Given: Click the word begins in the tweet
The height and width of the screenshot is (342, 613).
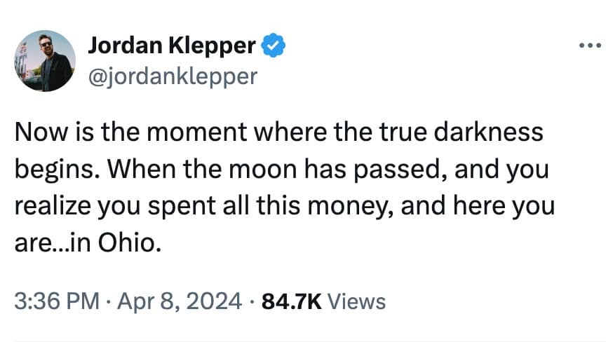Looking at the screenshot, I should [46, 170].
